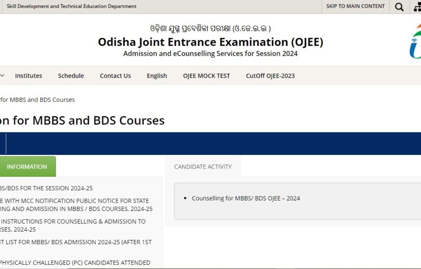Click the 'for MBBS and BDS Courses' breadcrumb
Viewport: 421px width, 269px height.
coord(38,100)
